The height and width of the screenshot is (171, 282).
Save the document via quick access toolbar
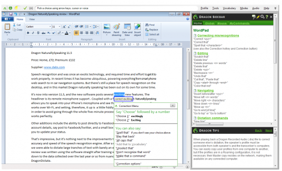coord(11,14)
